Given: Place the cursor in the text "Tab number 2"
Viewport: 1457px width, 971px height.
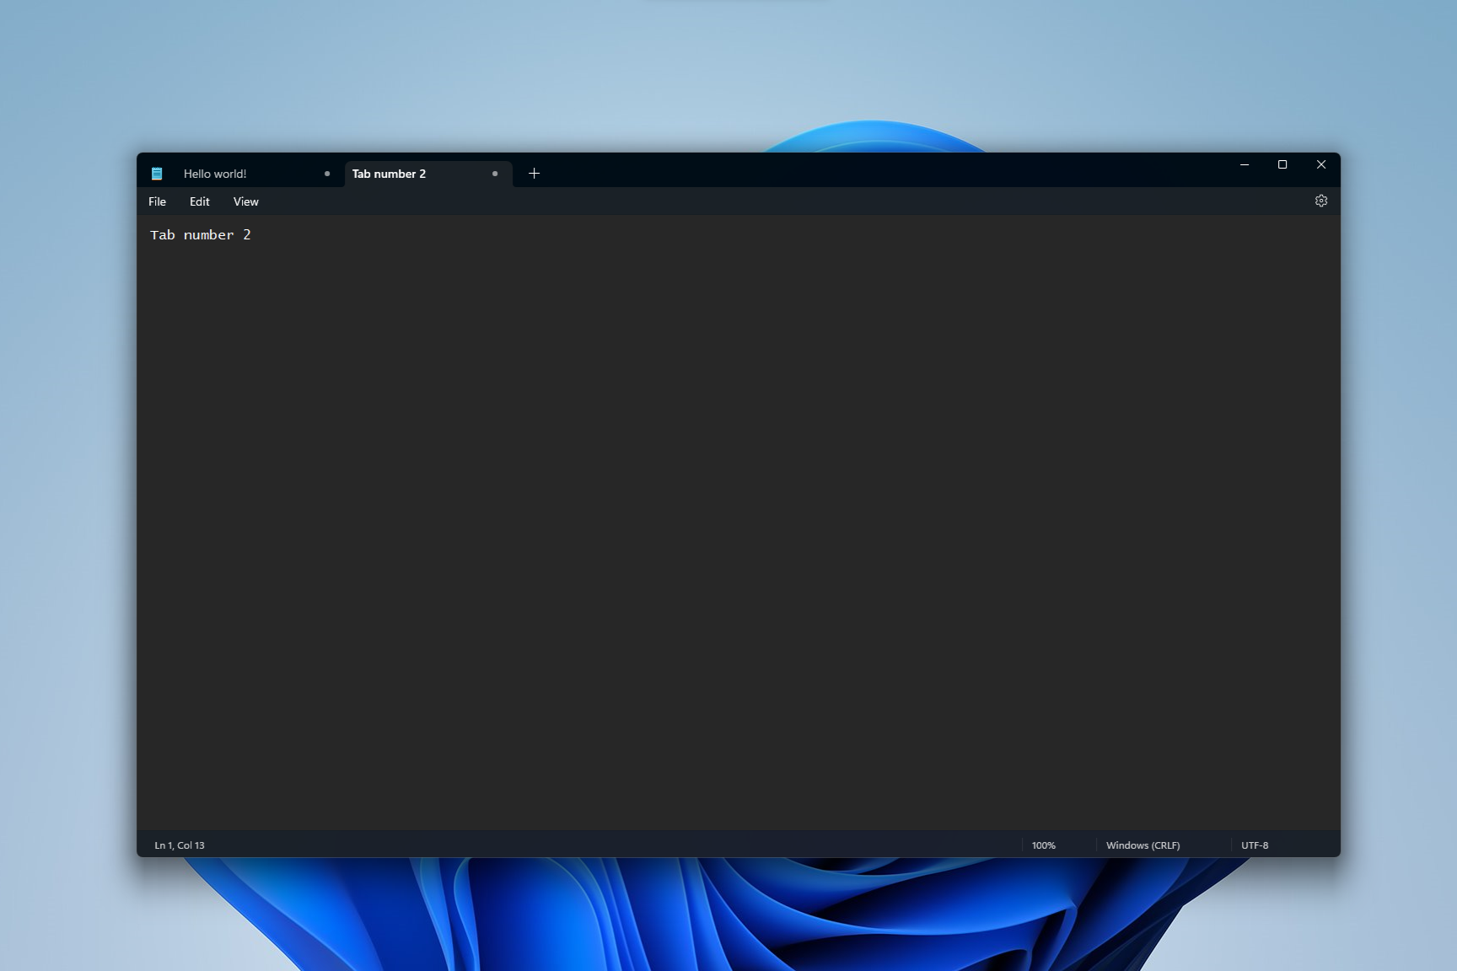Looking at the screenshot, I should (201, 235).
